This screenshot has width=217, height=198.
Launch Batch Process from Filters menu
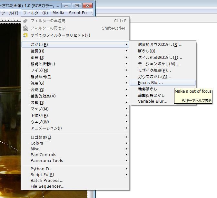[x=47, y=181]
